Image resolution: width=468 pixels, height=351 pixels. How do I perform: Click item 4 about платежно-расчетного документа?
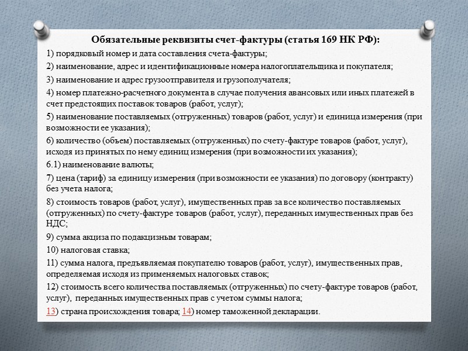[x=230, y=98]
